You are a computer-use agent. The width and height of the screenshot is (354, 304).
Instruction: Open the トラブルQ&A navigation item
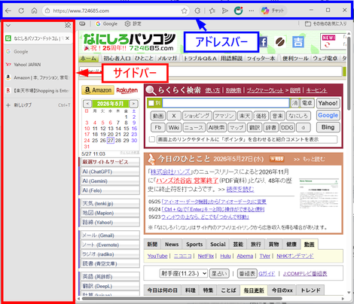click(200, 59)
